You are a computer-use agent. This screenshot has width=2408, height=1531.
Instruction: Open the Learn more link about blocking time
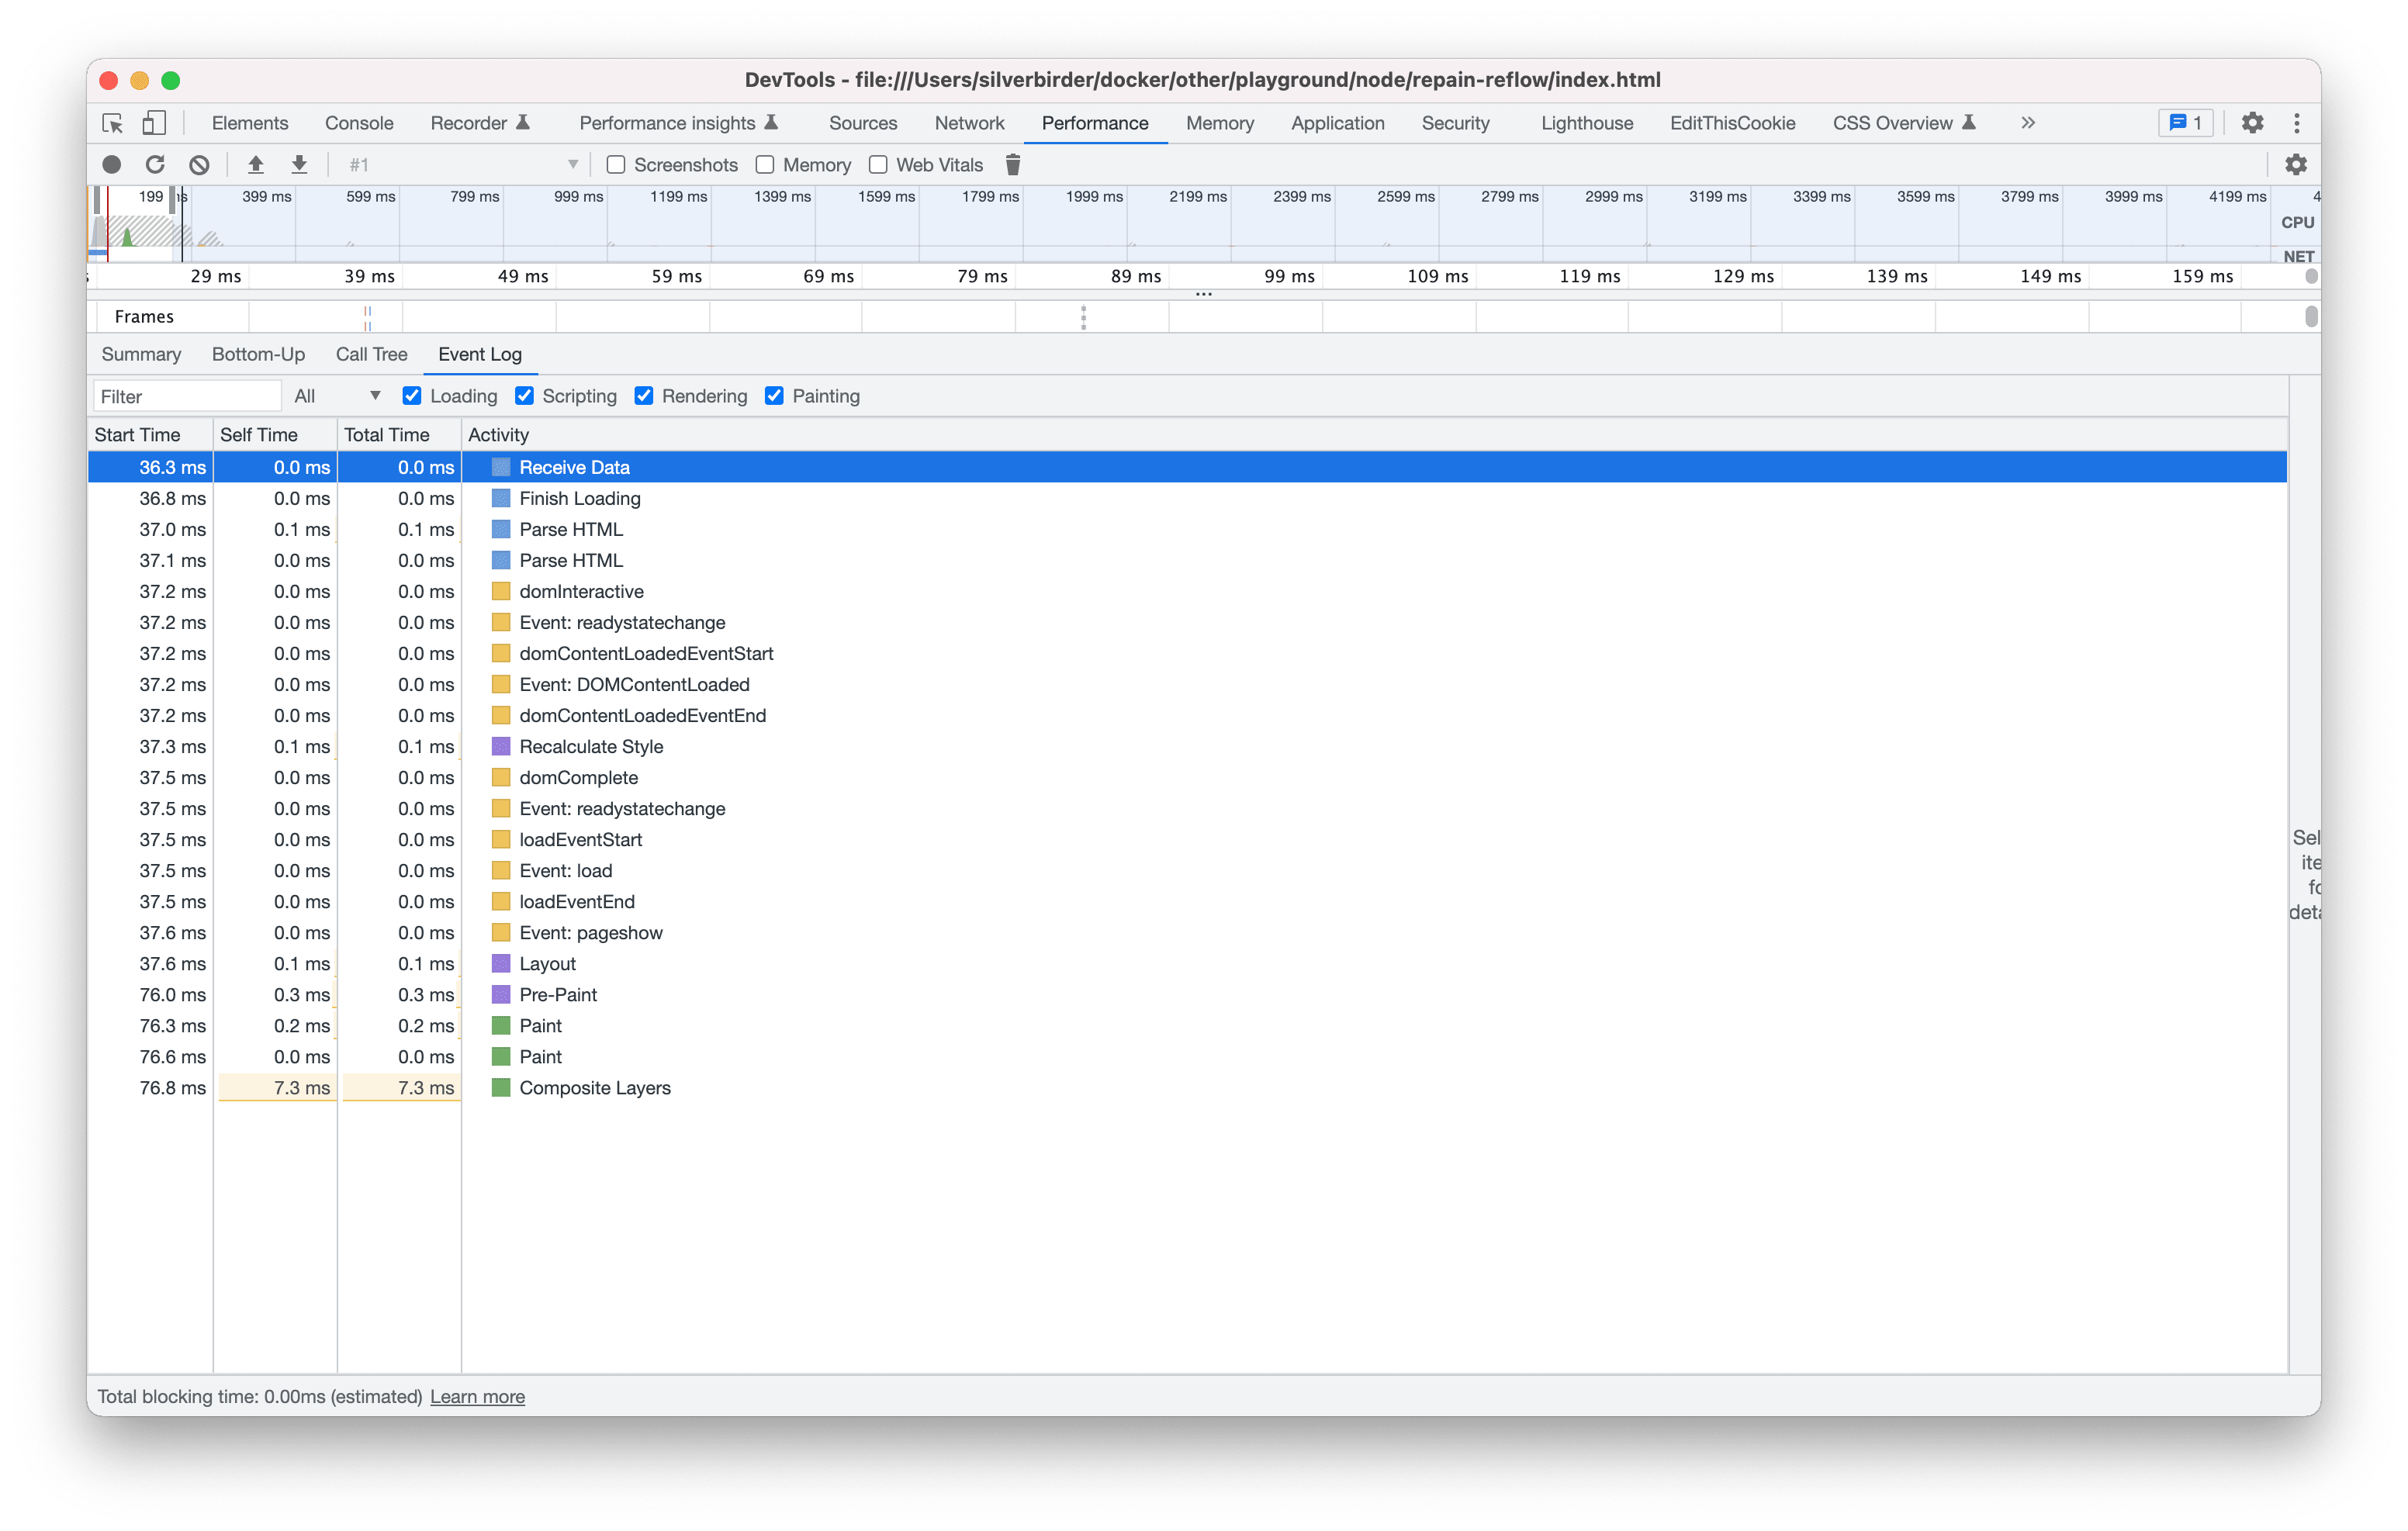coord(478,1396)
